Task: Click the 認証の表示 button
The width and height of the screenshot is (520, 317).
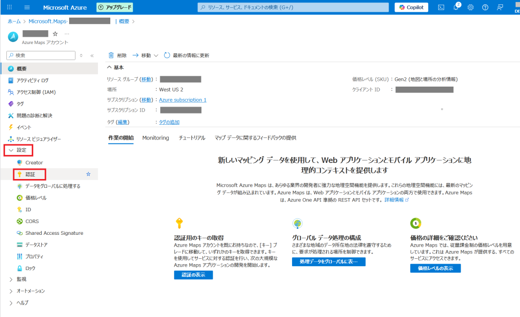Action: point(193,275)
